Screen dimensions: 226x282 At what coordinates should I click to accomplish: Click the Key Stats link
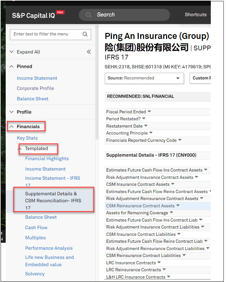coord(27,138)
